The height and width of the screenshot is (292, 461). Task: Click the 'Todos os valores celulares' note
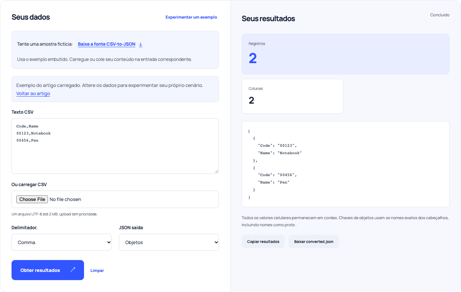345,221
